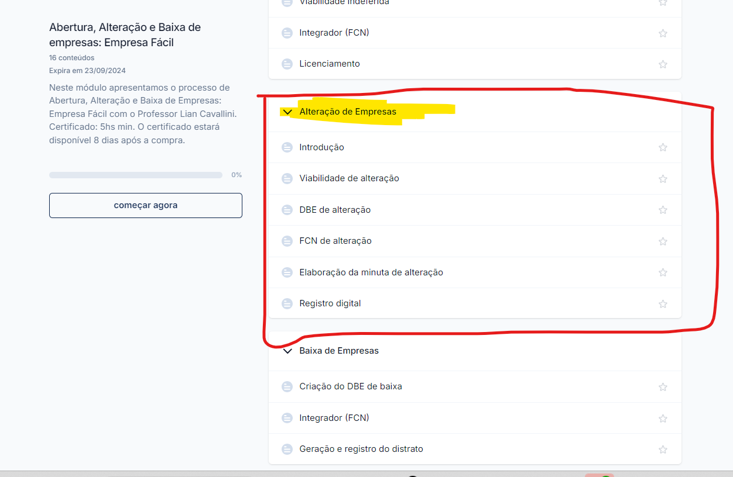Open the Criação do DBE de baixa lesson
Image resolution: width=733 pixels, height=477 pixels.
coord(351,386)
